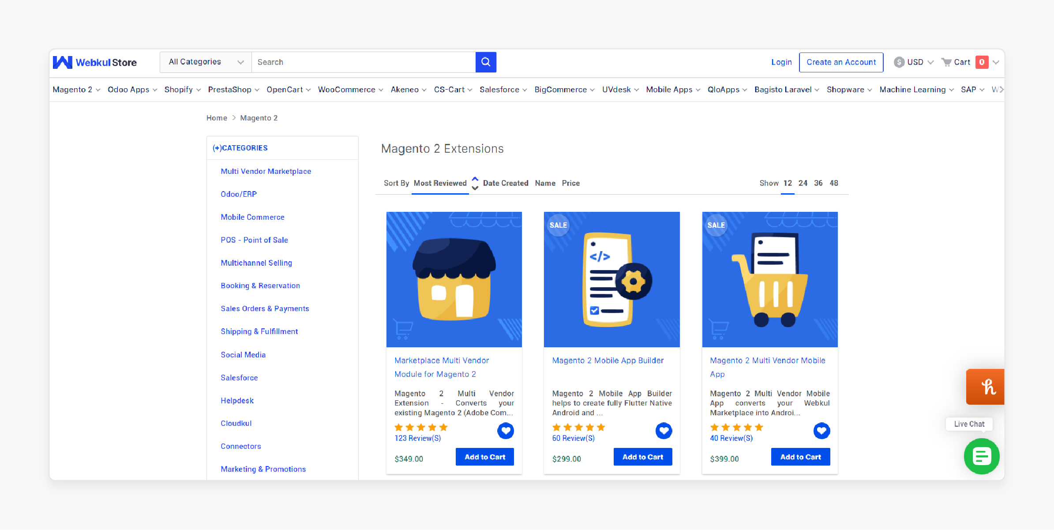This screenshot has width=1054, height=530.
Task: Open the All Categories dropdown
Action: click(205, 62)
